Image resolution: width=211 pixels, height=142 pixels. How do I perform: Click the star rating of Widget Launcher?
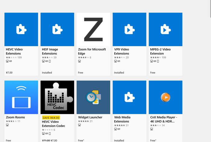[x=83, y=121]
